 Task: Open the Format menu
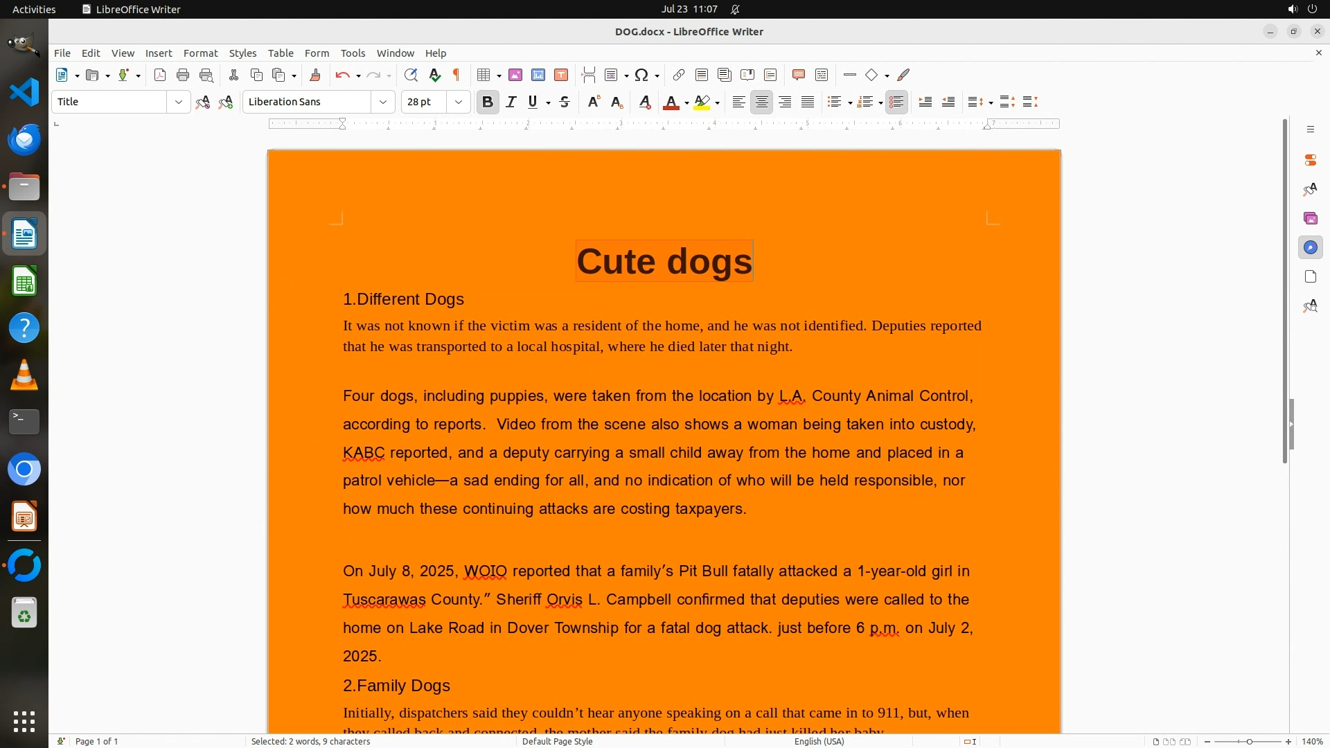[200, 53]
